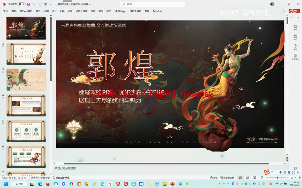Open the MathType tab

coord(120,11)
